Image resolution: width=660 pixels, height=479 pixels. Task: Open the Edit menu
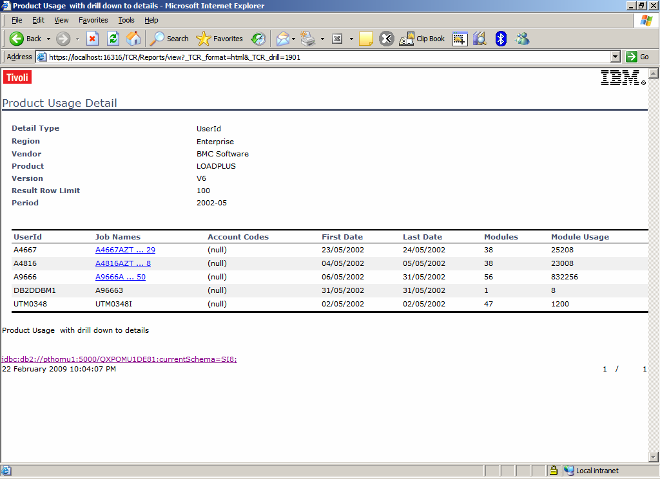click(38, 20)
